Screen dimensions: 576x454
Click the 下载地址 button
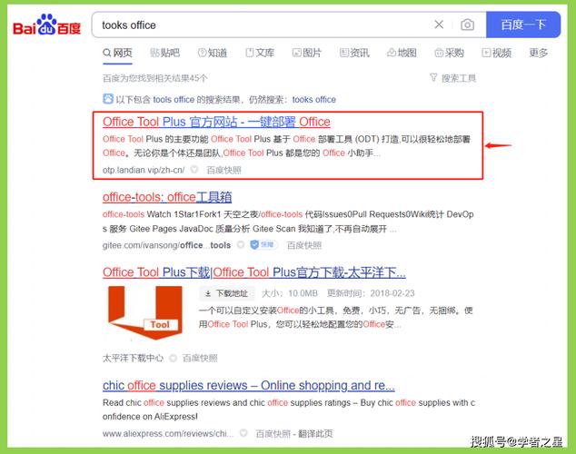point(226,293)
